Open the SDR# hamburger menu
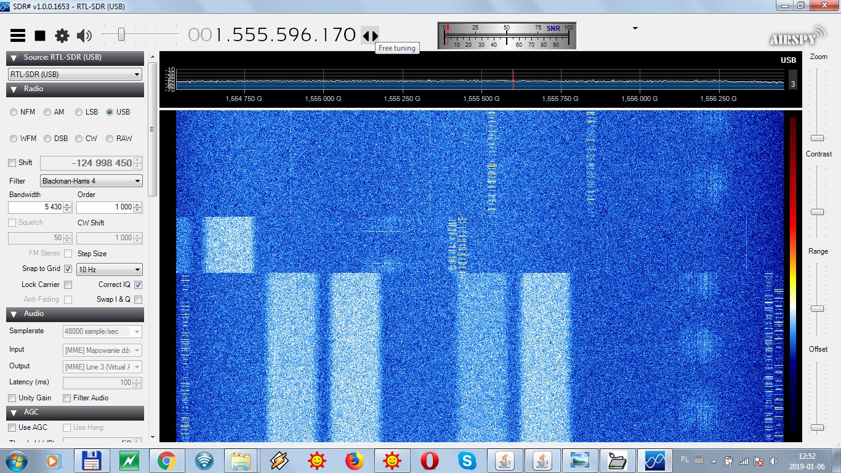The width and height of the screenshot is (841, 473). [18, 36]
